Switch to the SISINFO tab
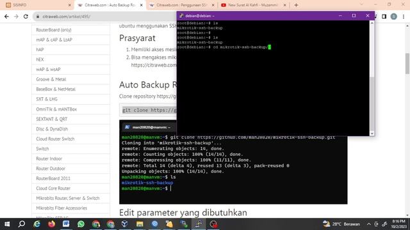This screenshot has width=410, height=230. [37, 5]
